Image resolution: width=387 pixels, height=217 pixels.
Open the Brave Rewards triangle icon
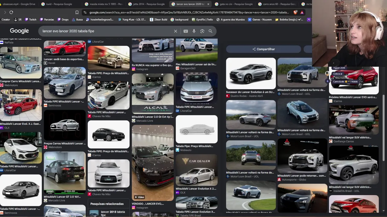(302, 12)
